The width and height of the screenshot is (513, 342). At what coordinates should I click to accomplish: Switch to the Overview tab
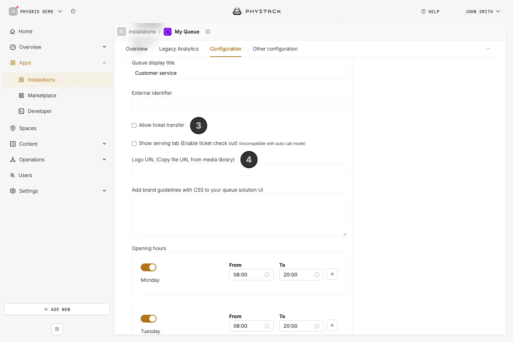point(137,49)
